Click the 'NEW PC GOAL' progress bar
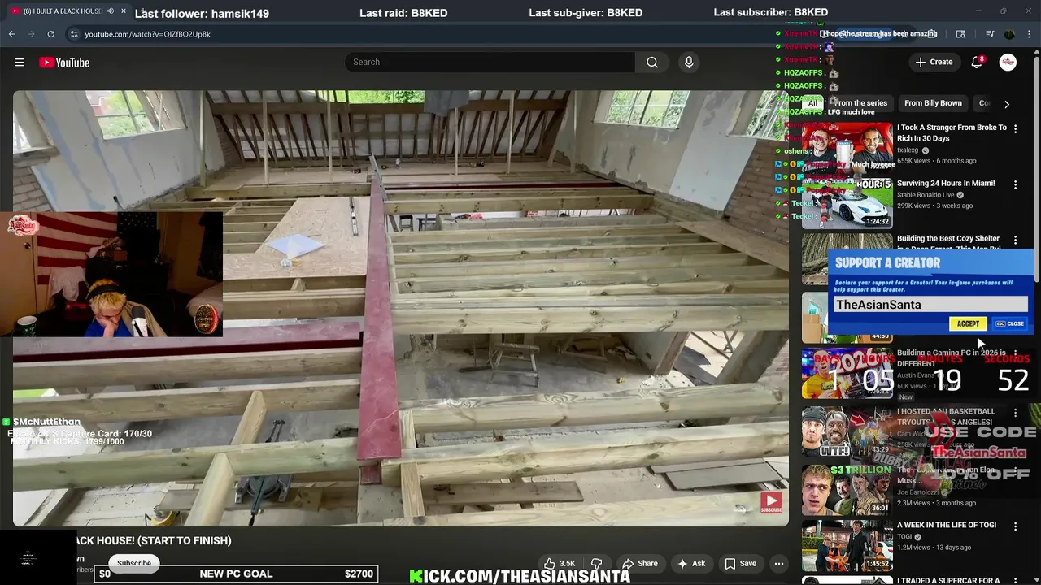Image resolution: width=1041 pixels, height=585 pixels. pyautogui.click(x=236, y=574)
